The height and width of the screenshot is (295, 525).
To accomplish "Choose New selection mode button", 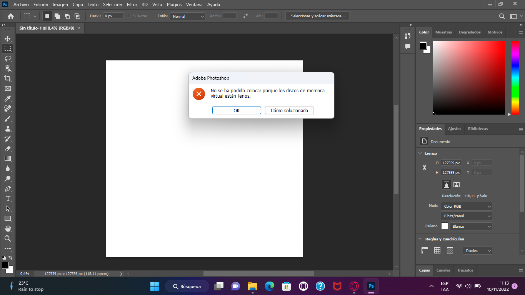I will [47, 16].
